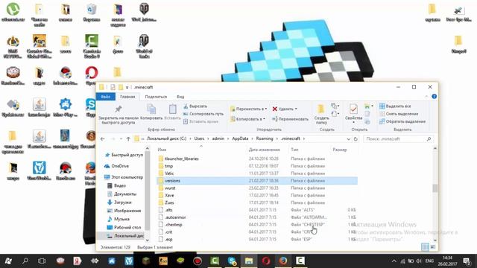Open the Quick Access Toolbar customize dropdown

point(127,87)
